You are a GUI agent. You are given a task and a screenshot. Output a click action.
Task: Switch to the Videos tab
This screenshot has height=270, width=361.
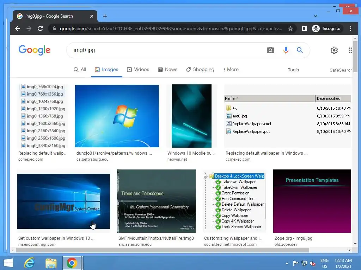point(138,70)
